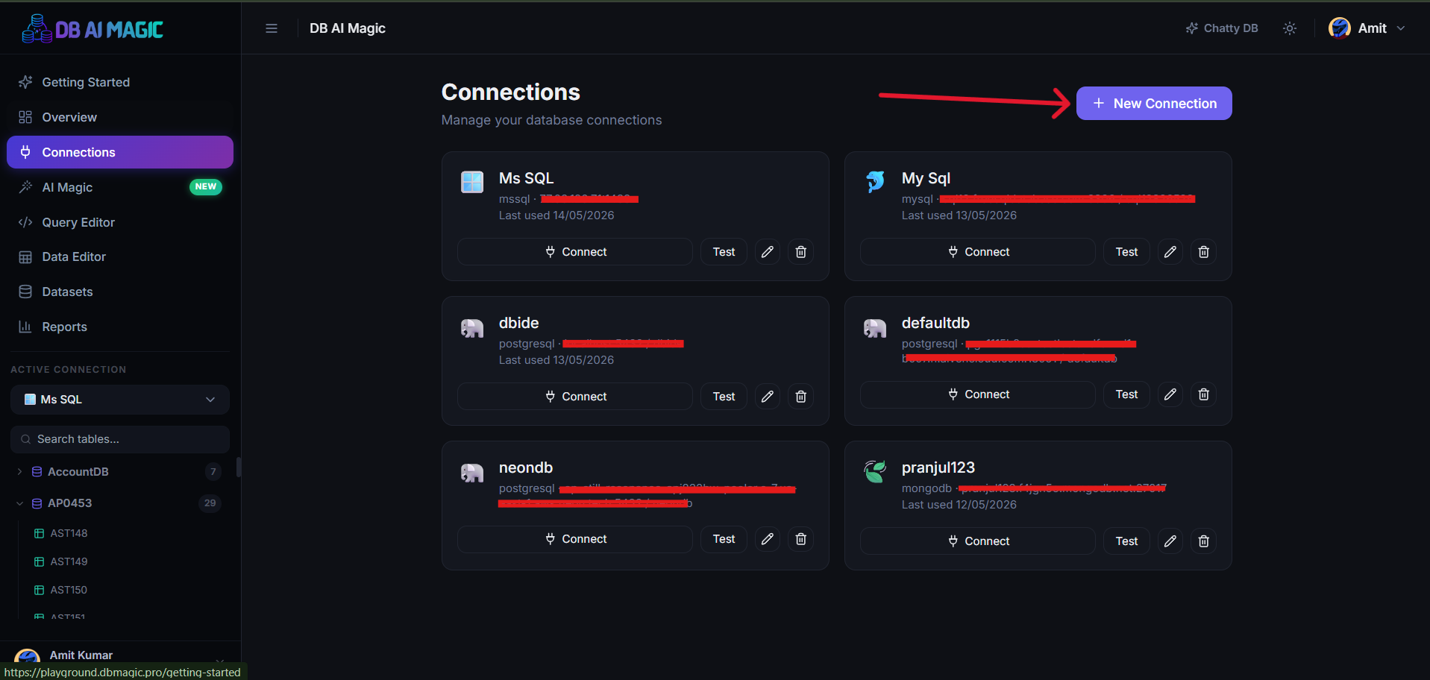Edit the pranjul123 connection
1430x680 pixels.
pyautogui.click(x=1170, y=541)
